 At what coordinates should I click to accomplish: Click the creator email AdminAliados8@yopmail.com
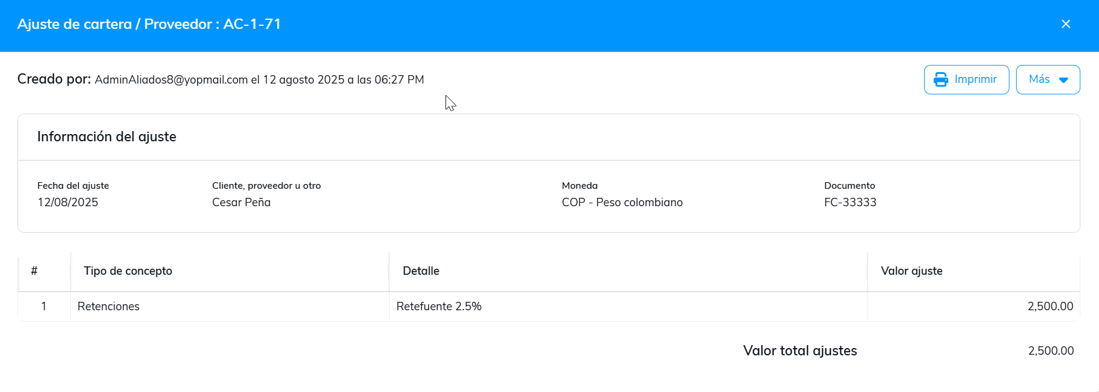click(x=171, y=80)
